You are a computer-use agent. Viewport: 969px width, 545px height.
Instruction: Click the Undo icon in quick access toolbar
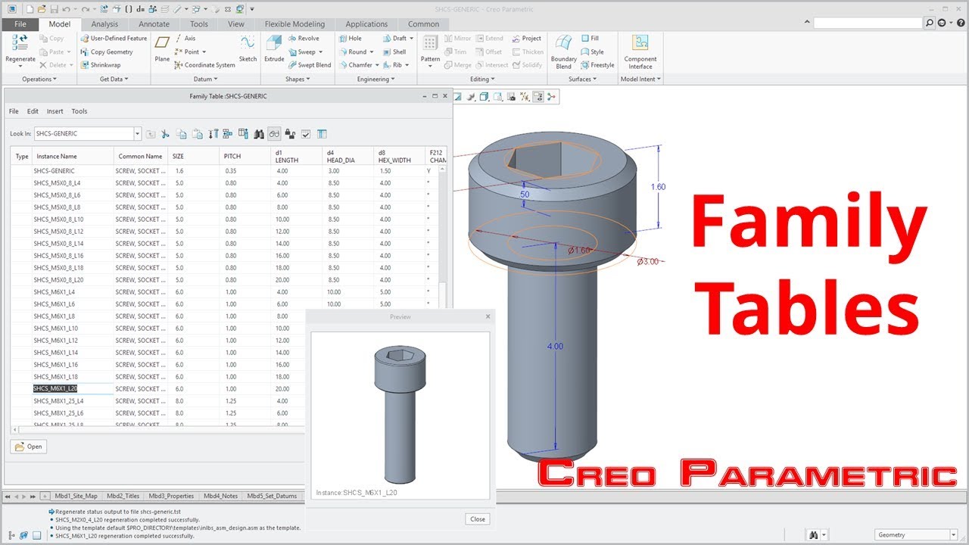pos(66,9)
